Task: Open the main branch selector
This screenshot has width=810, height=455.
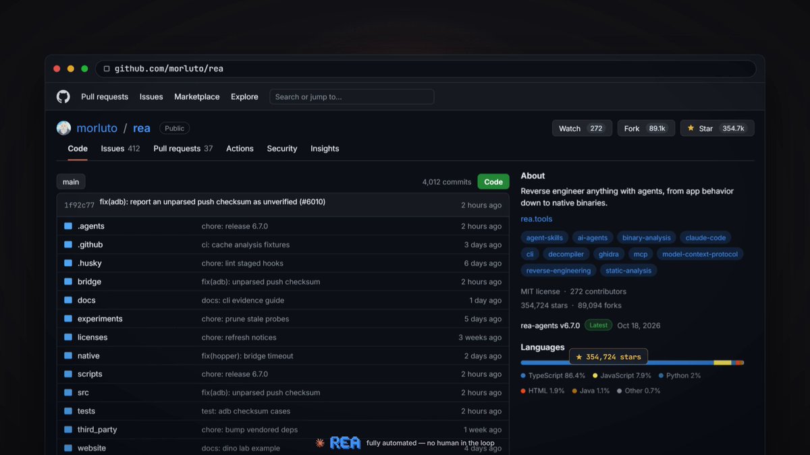Action: coord(71,182)
